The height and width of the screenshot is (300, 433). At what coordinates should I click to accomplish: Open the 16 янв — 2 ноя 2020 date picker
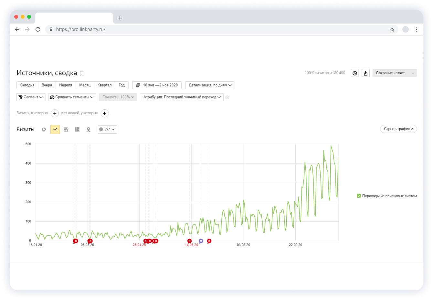(157, 85)
